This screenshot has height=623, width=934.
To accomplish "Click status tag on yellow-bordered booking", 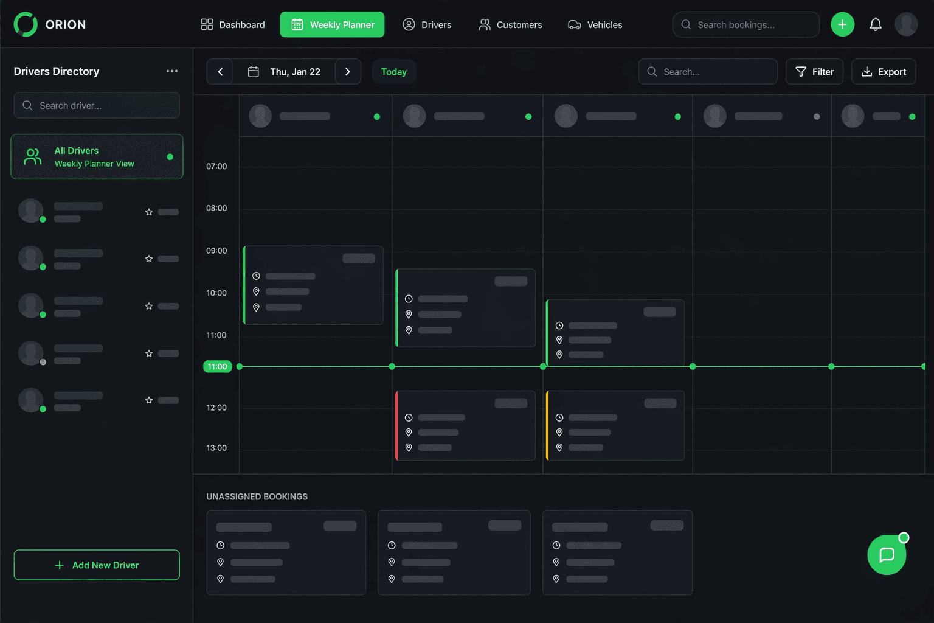I will (660, 403).
